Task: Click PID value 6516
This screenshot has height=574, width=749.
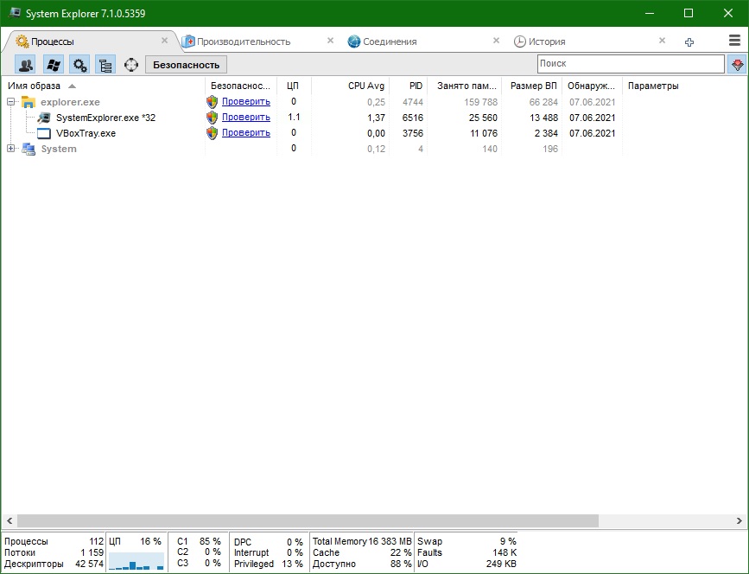Action: (413, 118)
